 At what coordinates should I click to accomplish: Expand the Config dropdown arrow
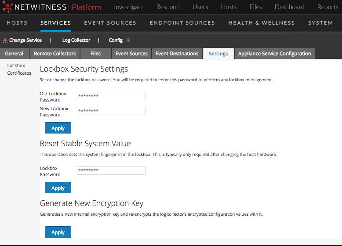tap(128, 40)
